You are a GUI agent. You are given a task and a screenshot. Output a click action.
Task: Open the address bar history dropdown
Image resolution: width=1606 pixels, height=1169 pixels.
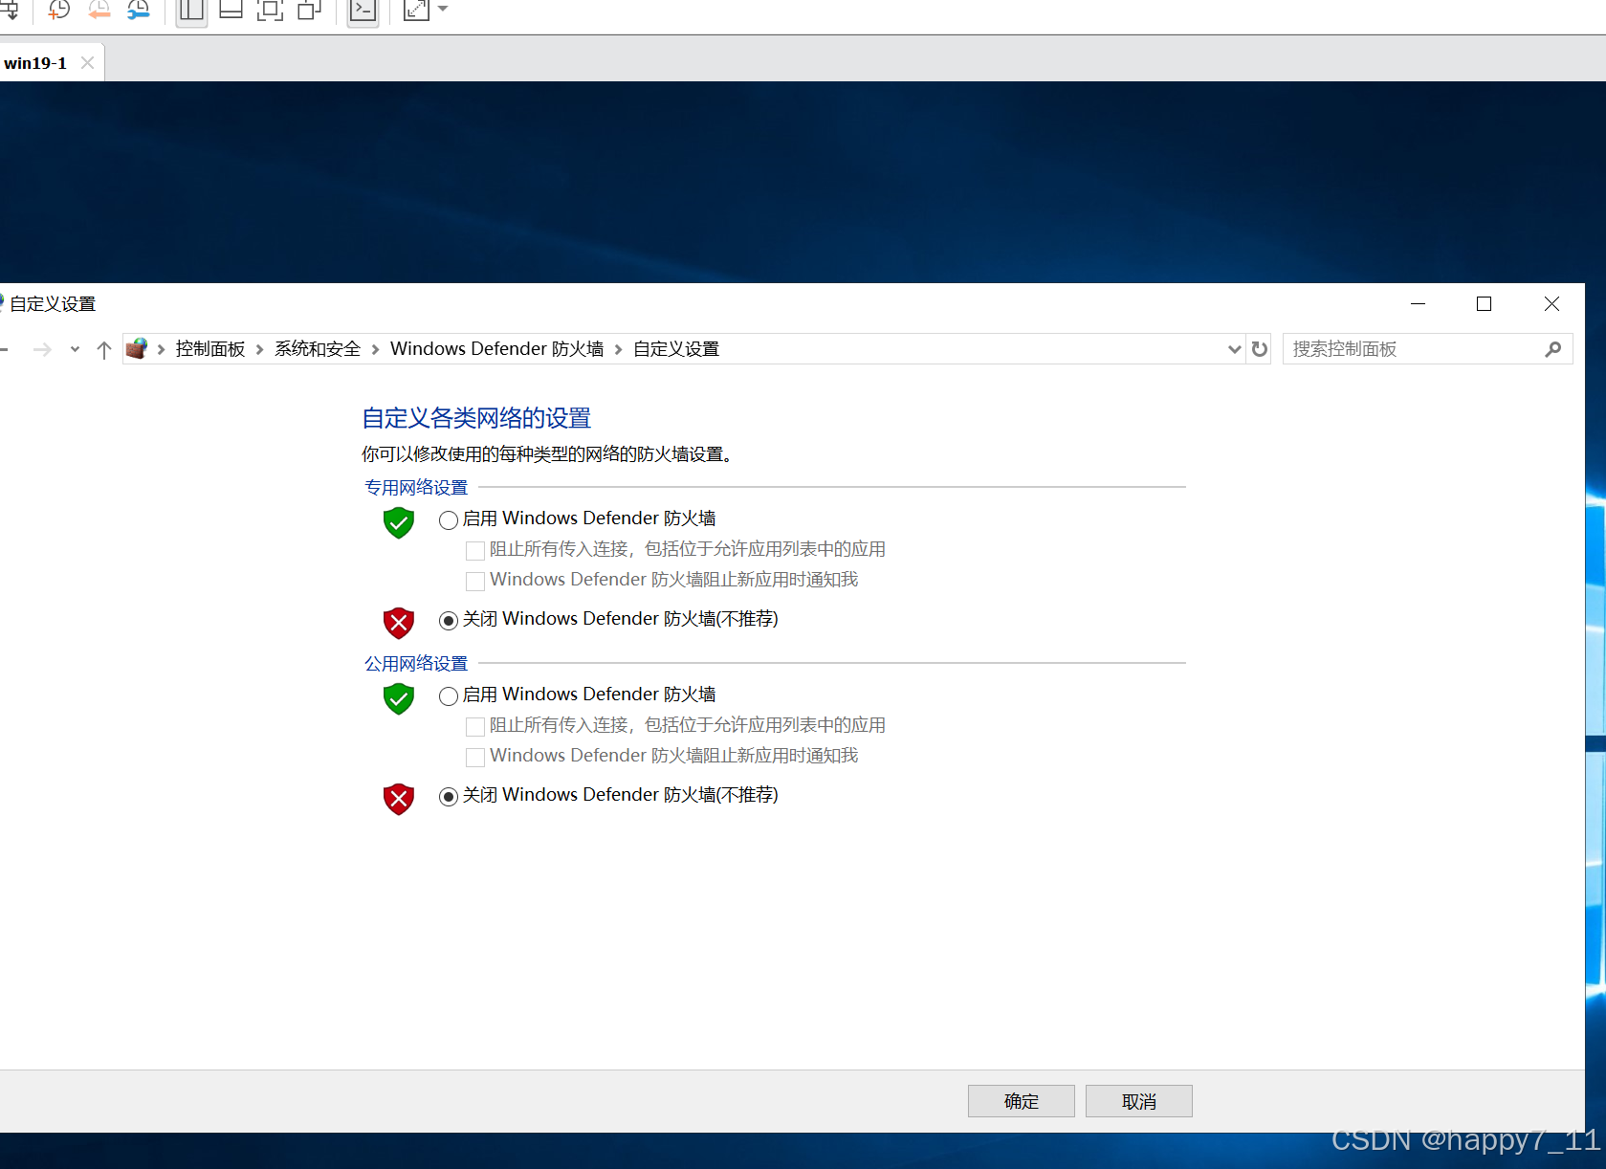[1234, 349]
